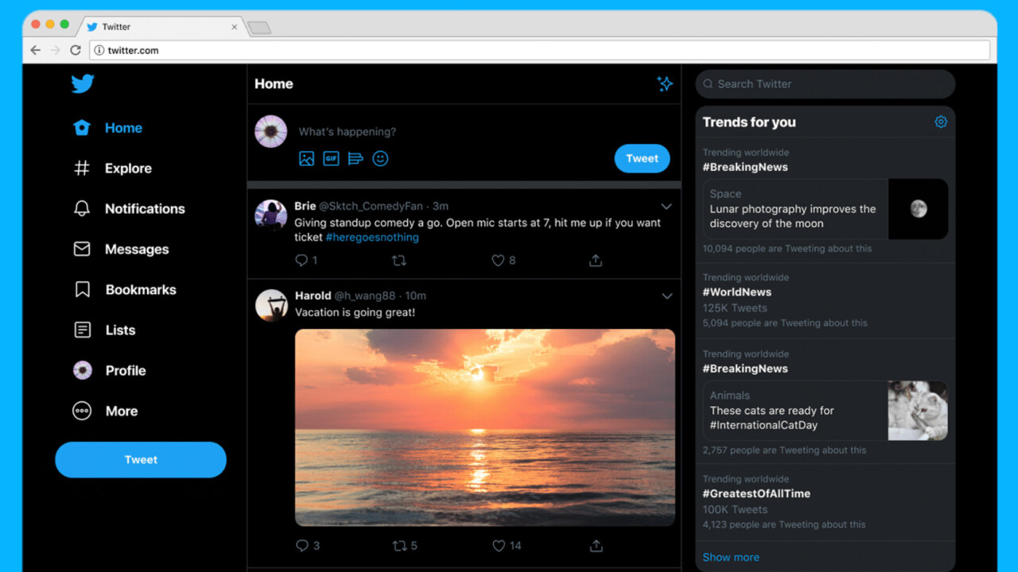The height and width of the screenshot is (572, 1018).
Task: Click the Show more trends link
Action: [731, 557]
